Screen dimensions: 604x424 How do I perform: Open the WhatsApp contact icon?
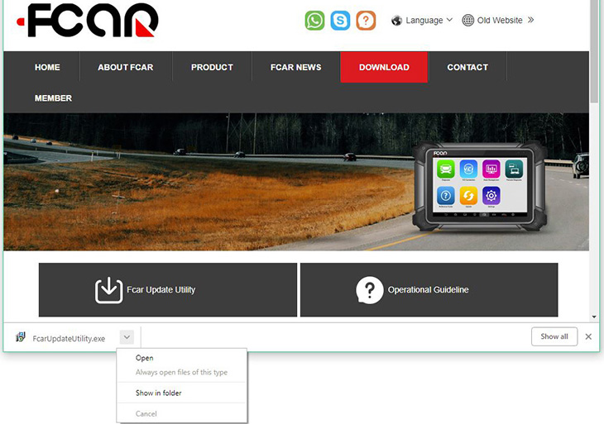314,21
